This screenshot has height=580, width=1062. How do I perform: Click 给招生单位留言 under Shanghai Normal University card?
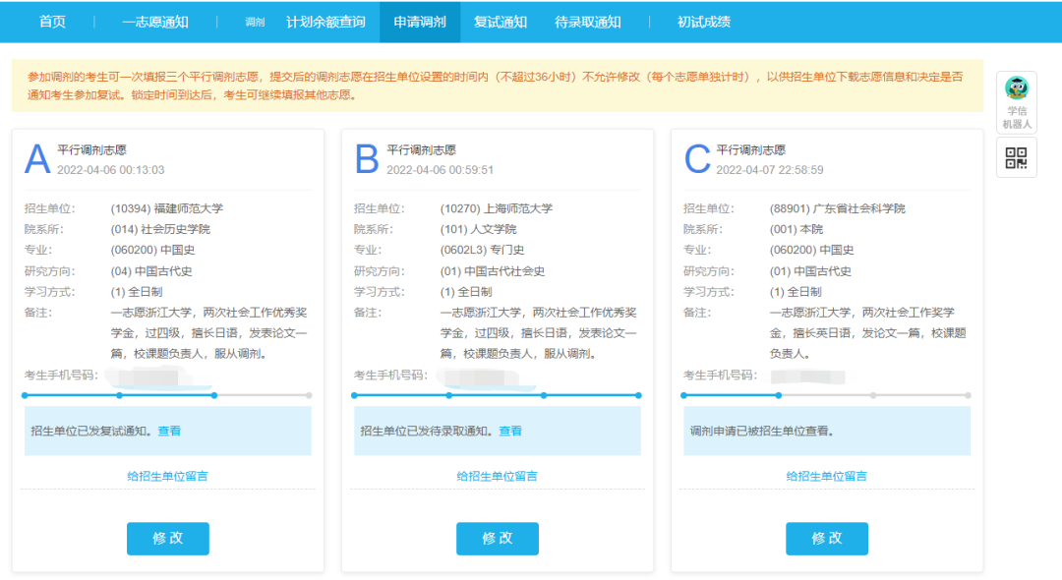point(497,474)
